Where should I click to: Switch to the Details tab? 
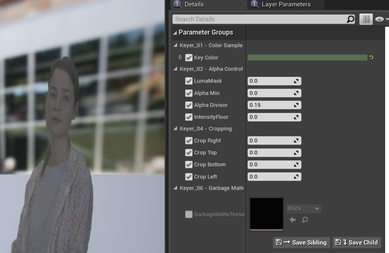click(x=208, y=5)
